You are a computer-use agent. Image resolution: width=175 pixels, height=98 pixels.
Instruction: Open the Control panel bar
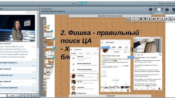(110, 96)
